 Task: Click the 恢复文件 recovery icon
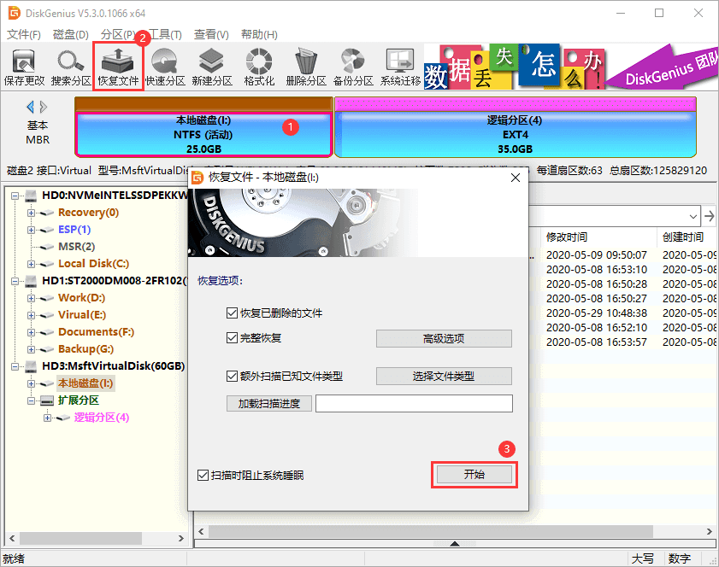pos(117,66)
